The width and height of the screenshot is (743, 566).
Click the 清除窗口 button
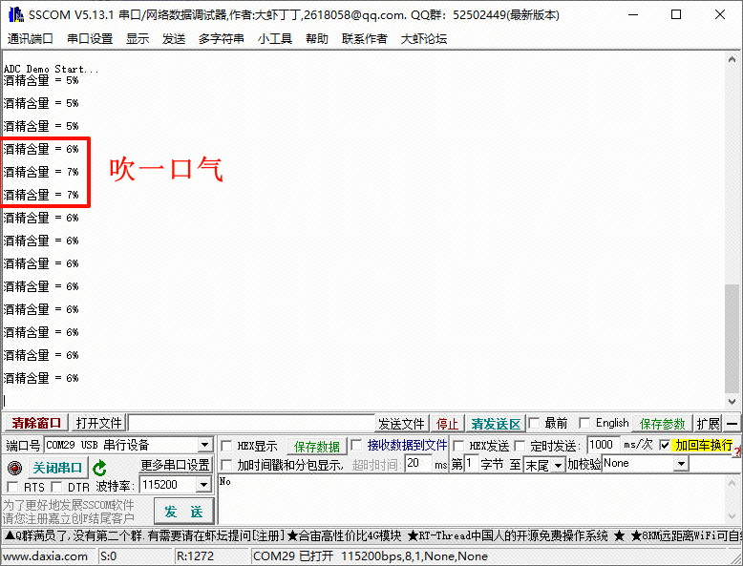click(36, 423)
